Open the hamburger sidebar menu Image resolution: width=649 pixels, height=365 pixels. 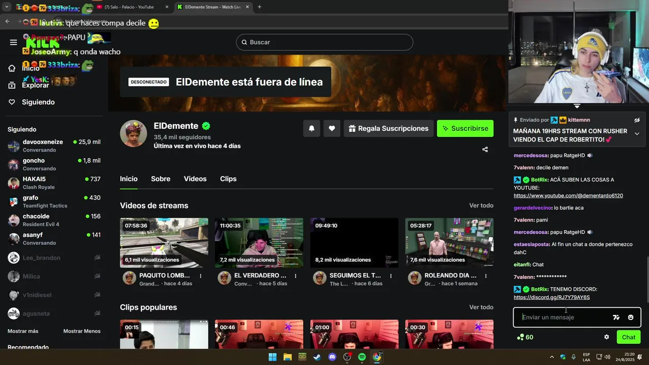14,42
